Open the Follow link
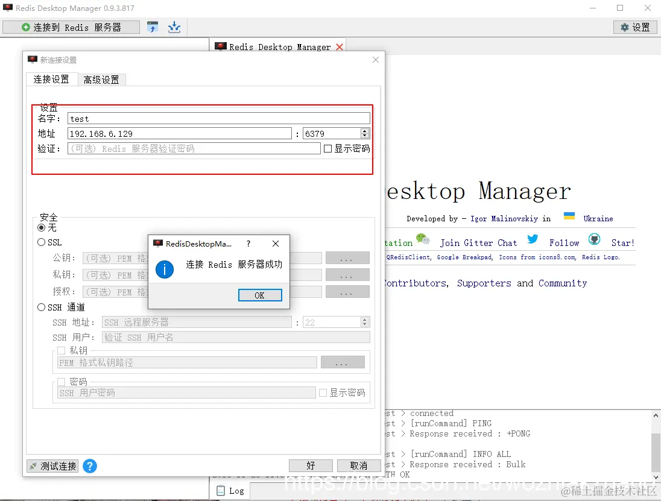Viewport: 661px width, 501px height. (564, 243)
